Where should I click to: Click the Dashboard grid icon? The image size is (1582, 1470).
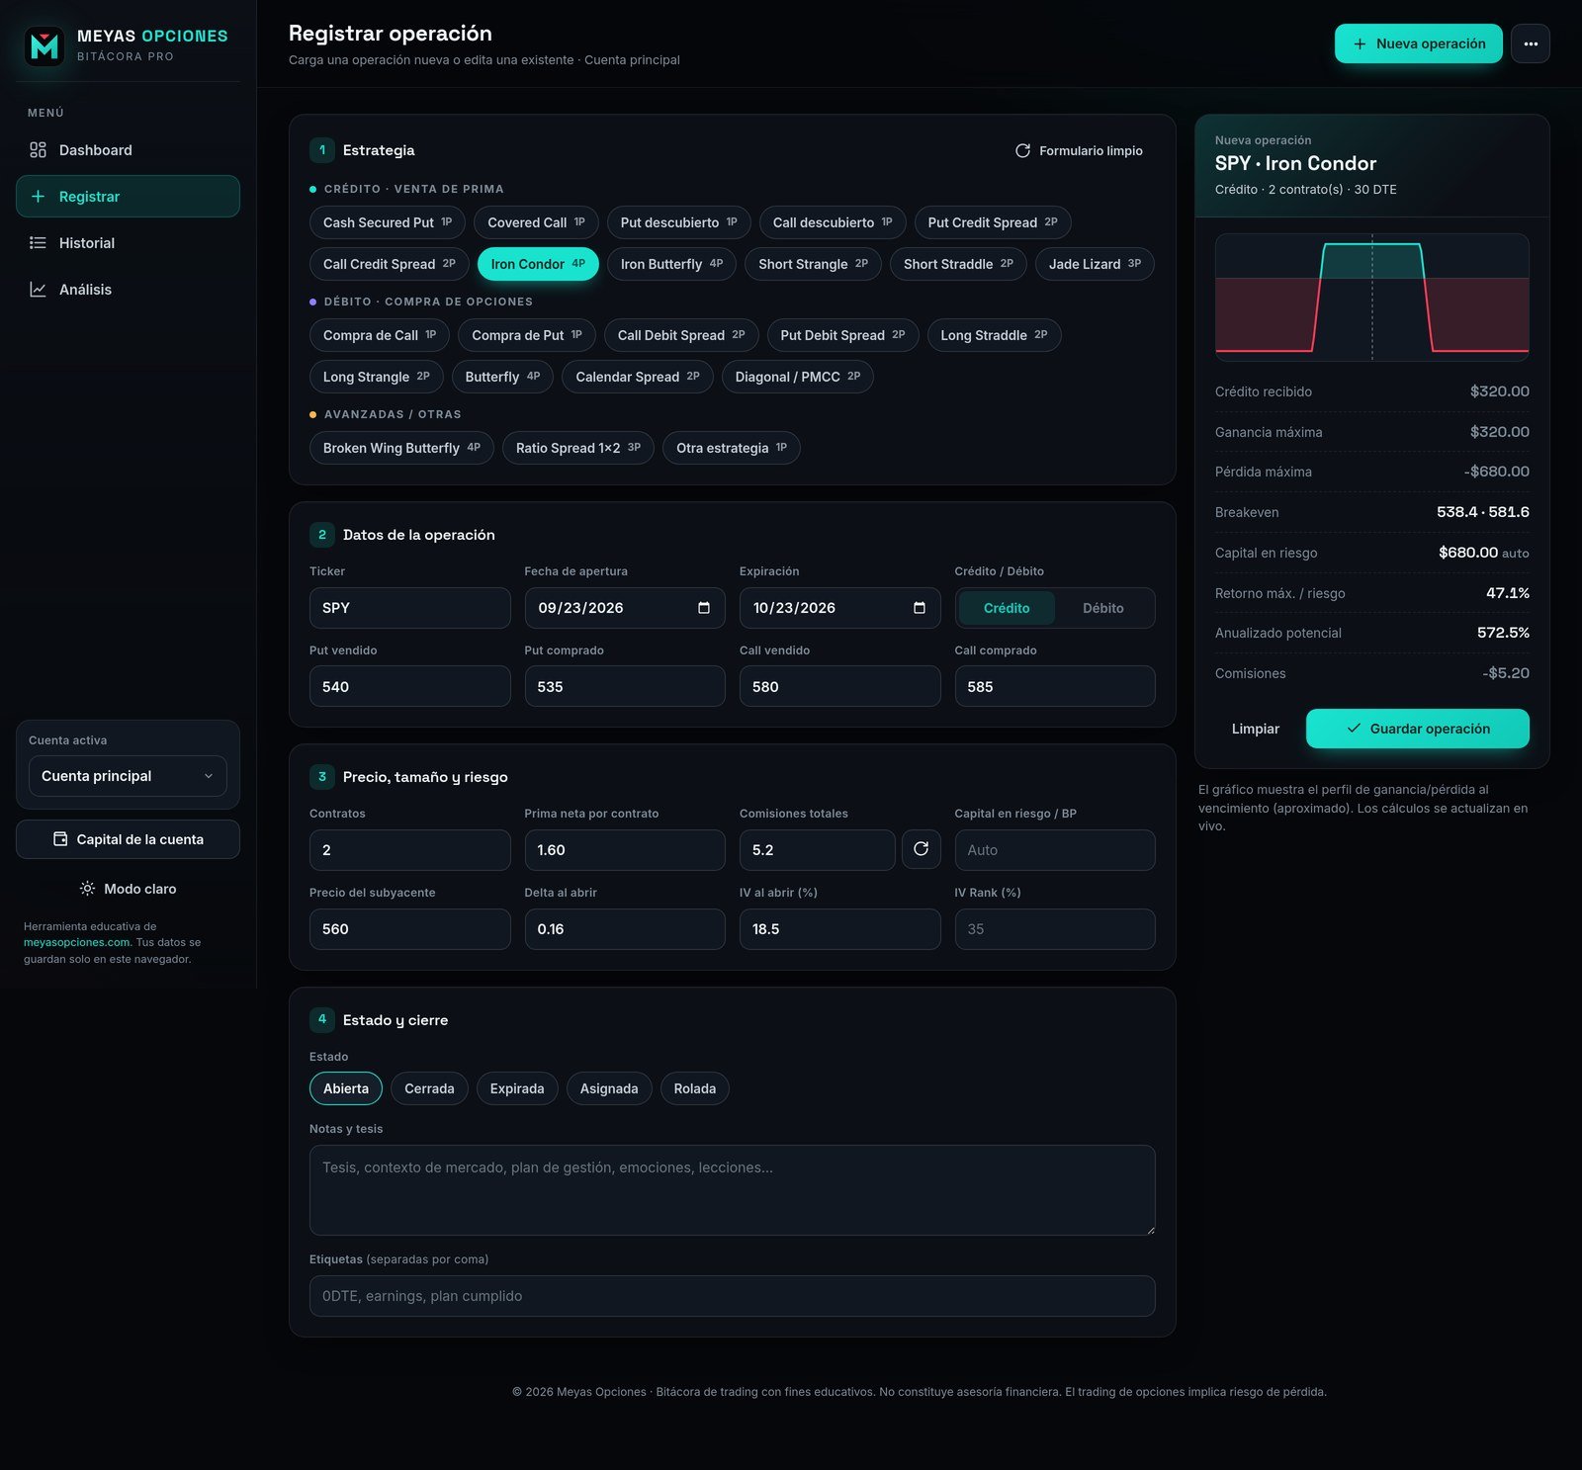tap(38, 150)
